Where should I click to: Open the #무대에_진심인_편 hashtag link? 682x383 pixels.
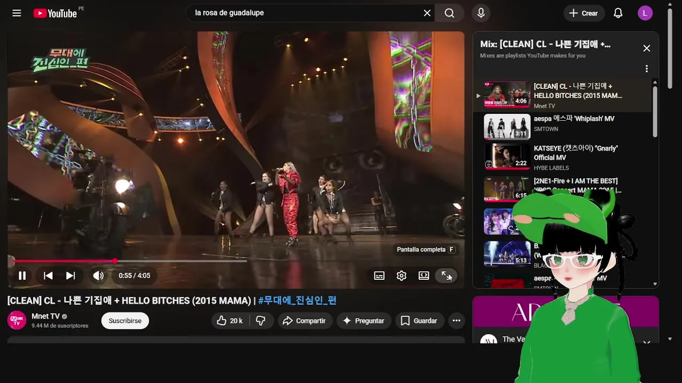click(297, 301)
